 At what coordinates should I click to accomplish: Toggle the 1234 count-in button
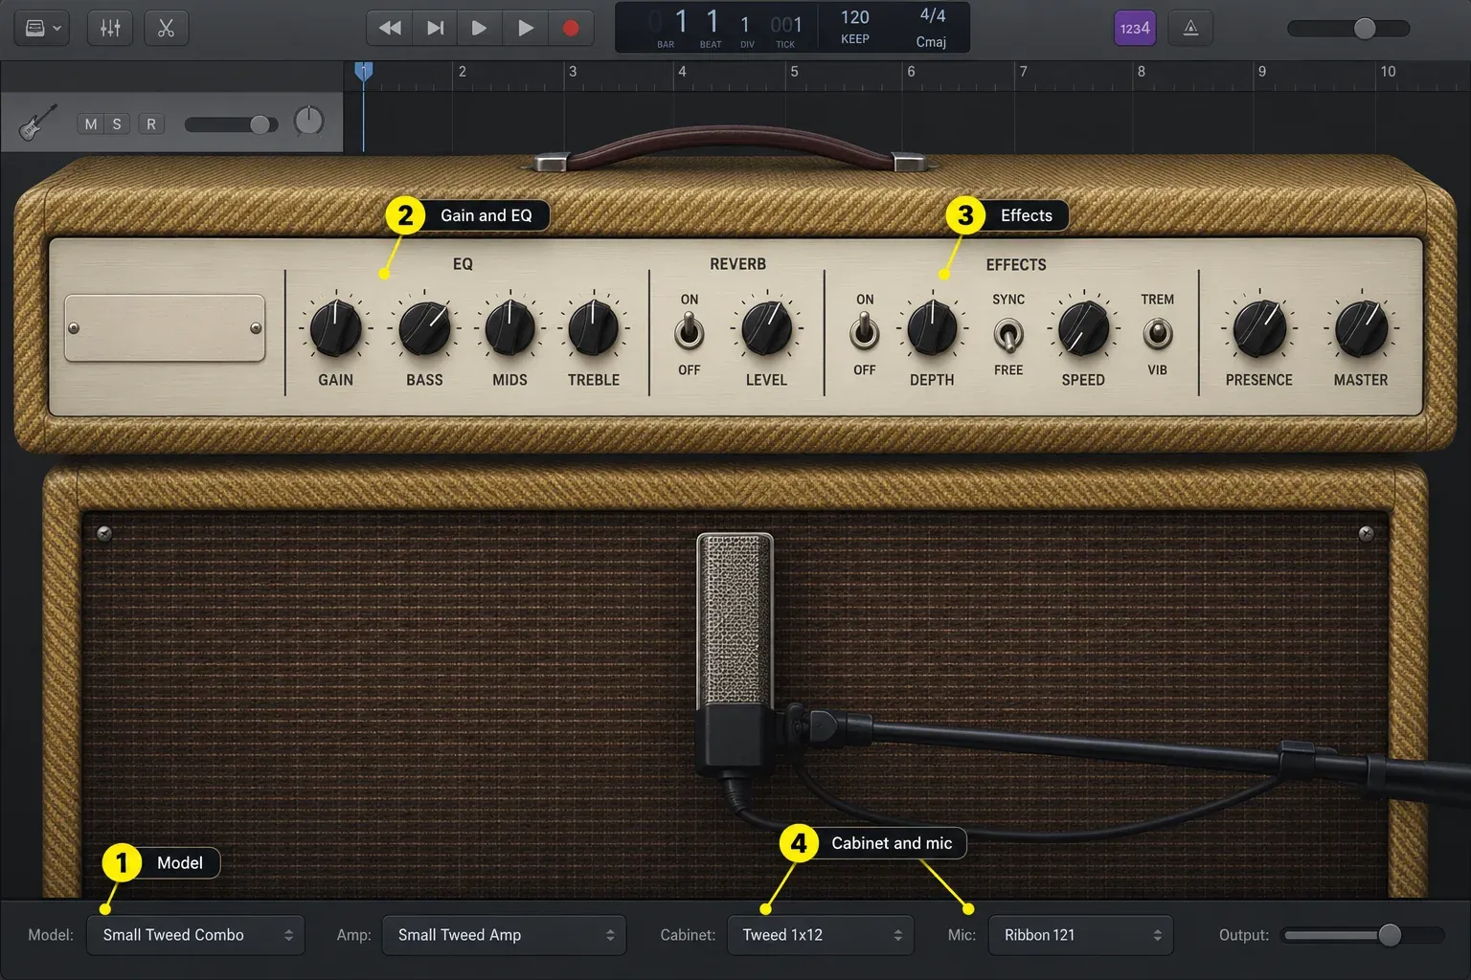[1135, 28]
